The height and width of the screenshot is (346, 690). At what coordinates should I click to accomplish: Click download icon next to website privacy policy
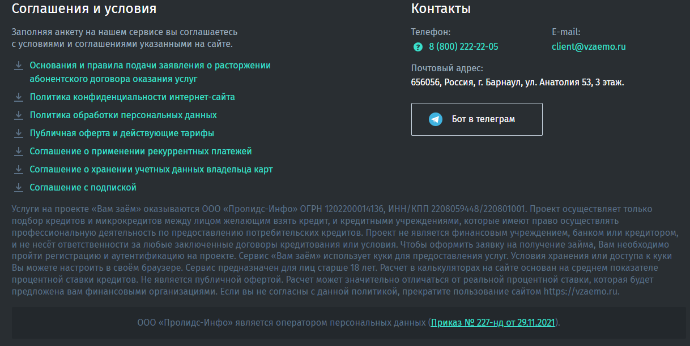pyautogui.click(x=19, y=97)
